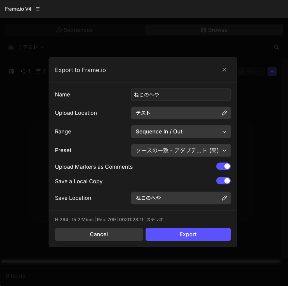Viewport: 288px width, 286px height.
Task: Click the search magnifier icon
Action: (276, 47)
